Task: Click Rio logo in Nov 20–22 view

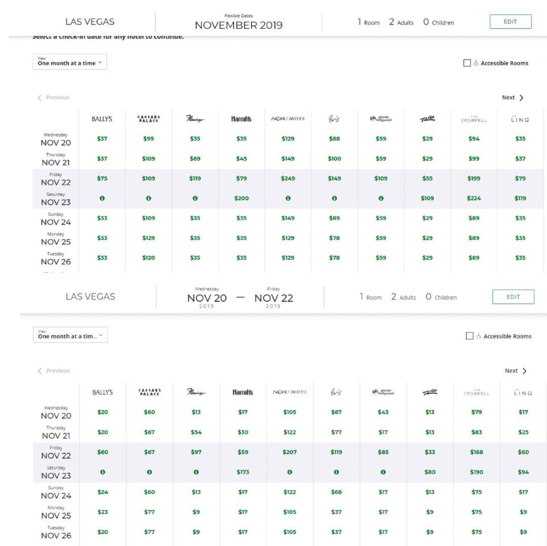Action: tap(429, 392)
